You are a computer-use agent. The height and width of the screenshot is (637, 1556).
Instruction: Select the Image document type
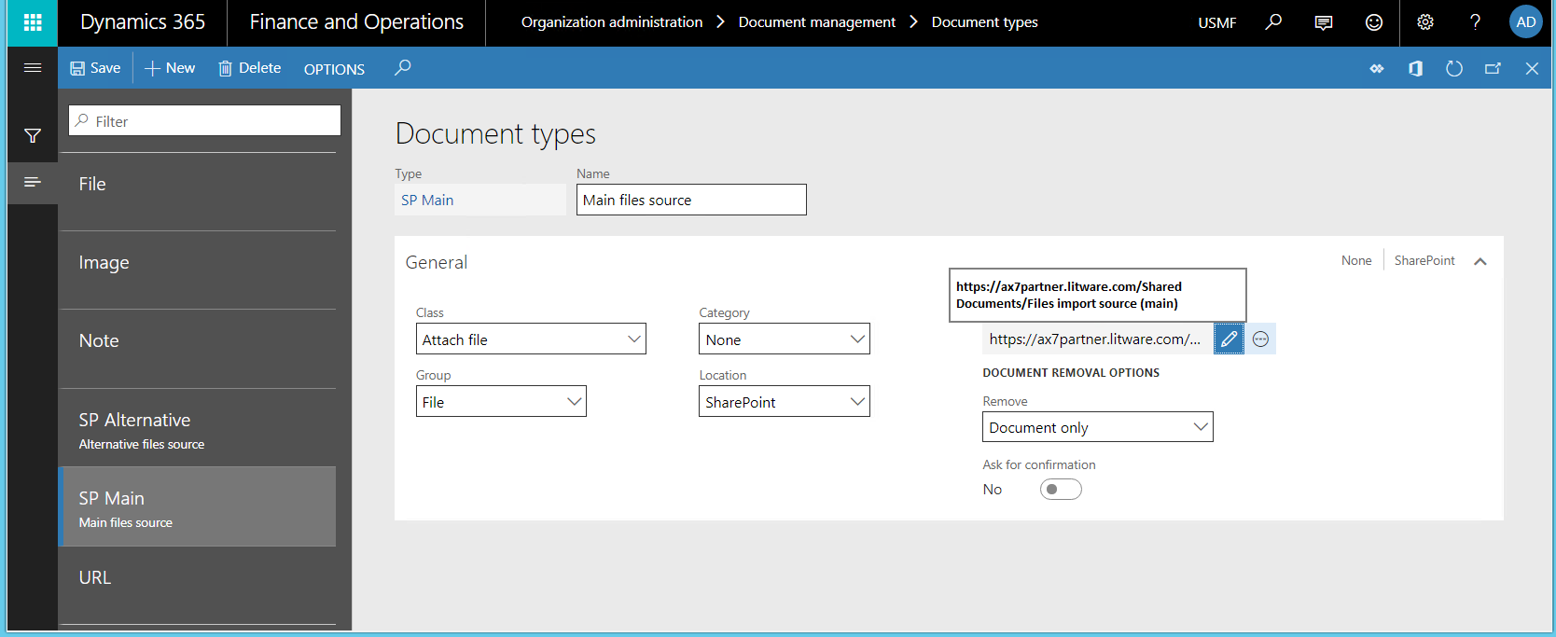[198, 270]
